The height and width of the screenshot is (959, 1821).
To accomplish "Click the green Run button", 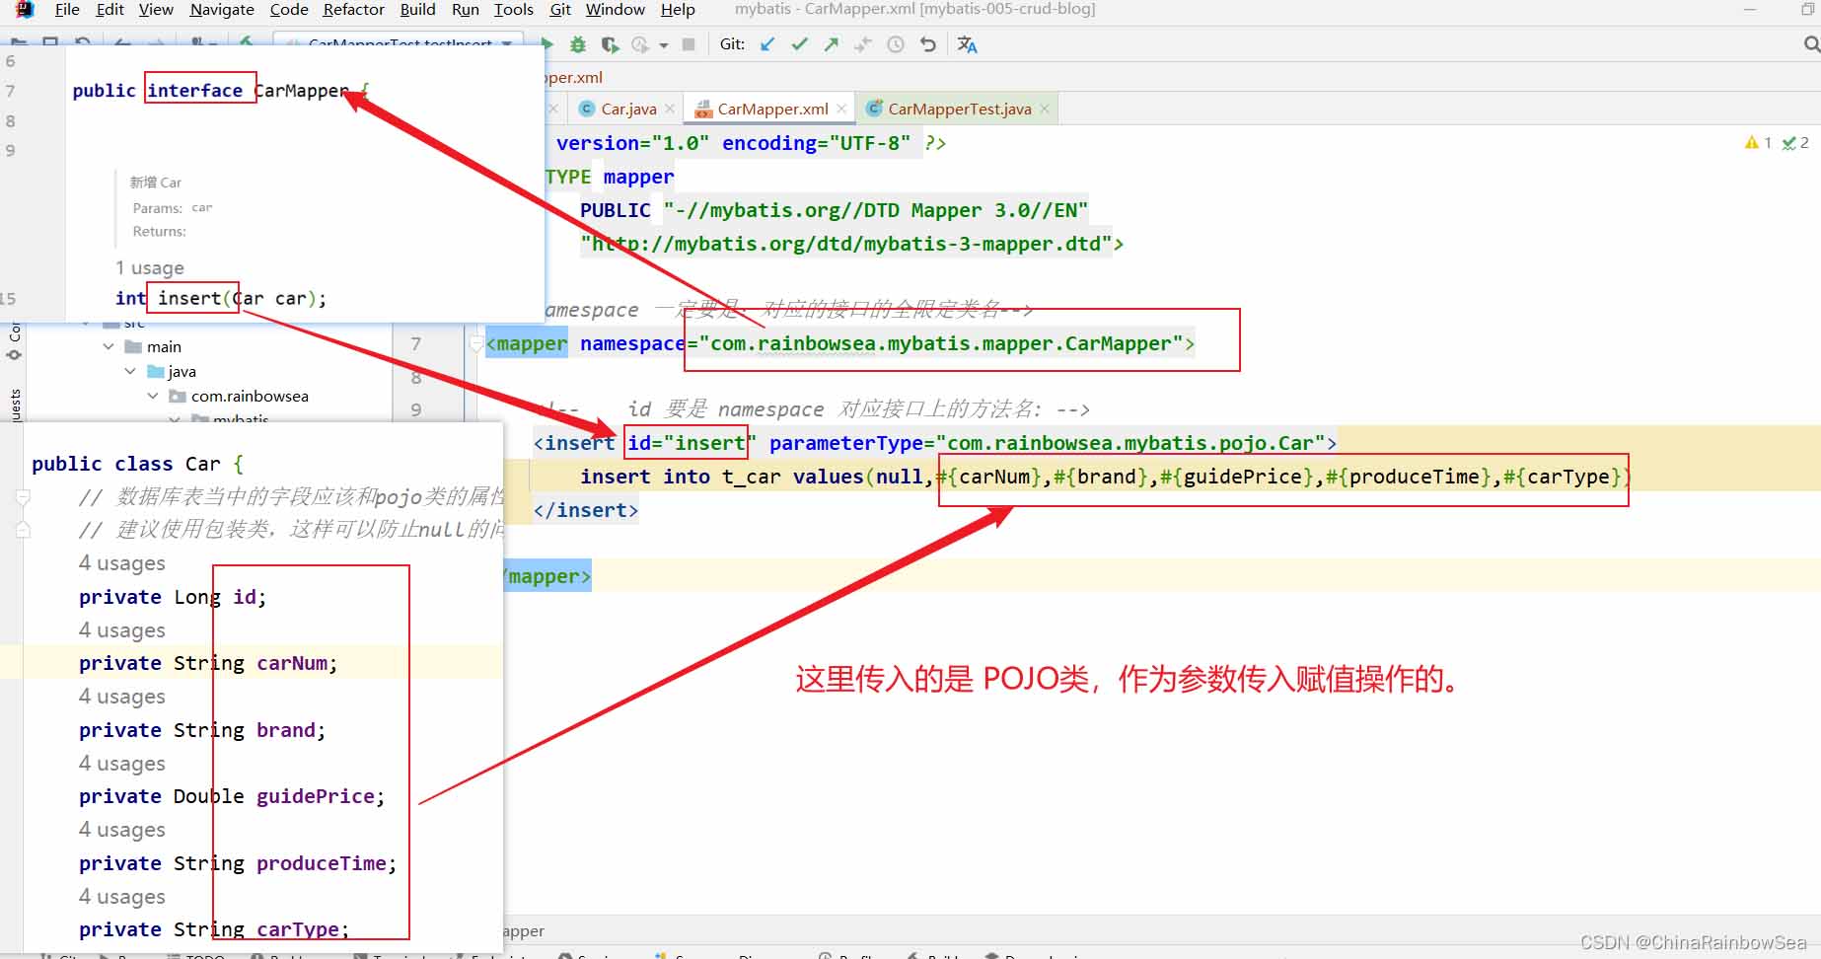I will (x=547, y=44).
